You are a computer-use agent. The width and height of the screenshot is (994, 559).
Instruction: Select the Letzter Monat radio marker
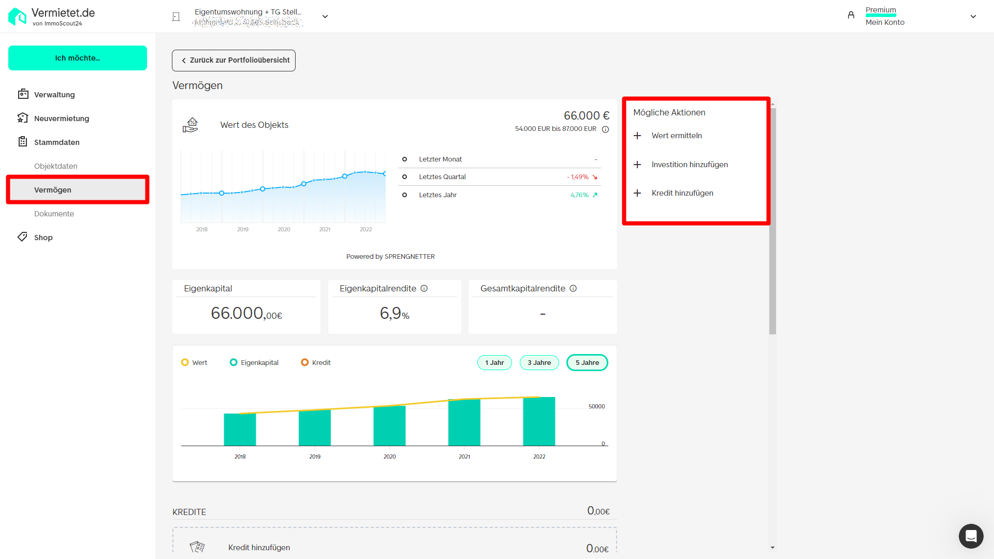tap(404, 159)
